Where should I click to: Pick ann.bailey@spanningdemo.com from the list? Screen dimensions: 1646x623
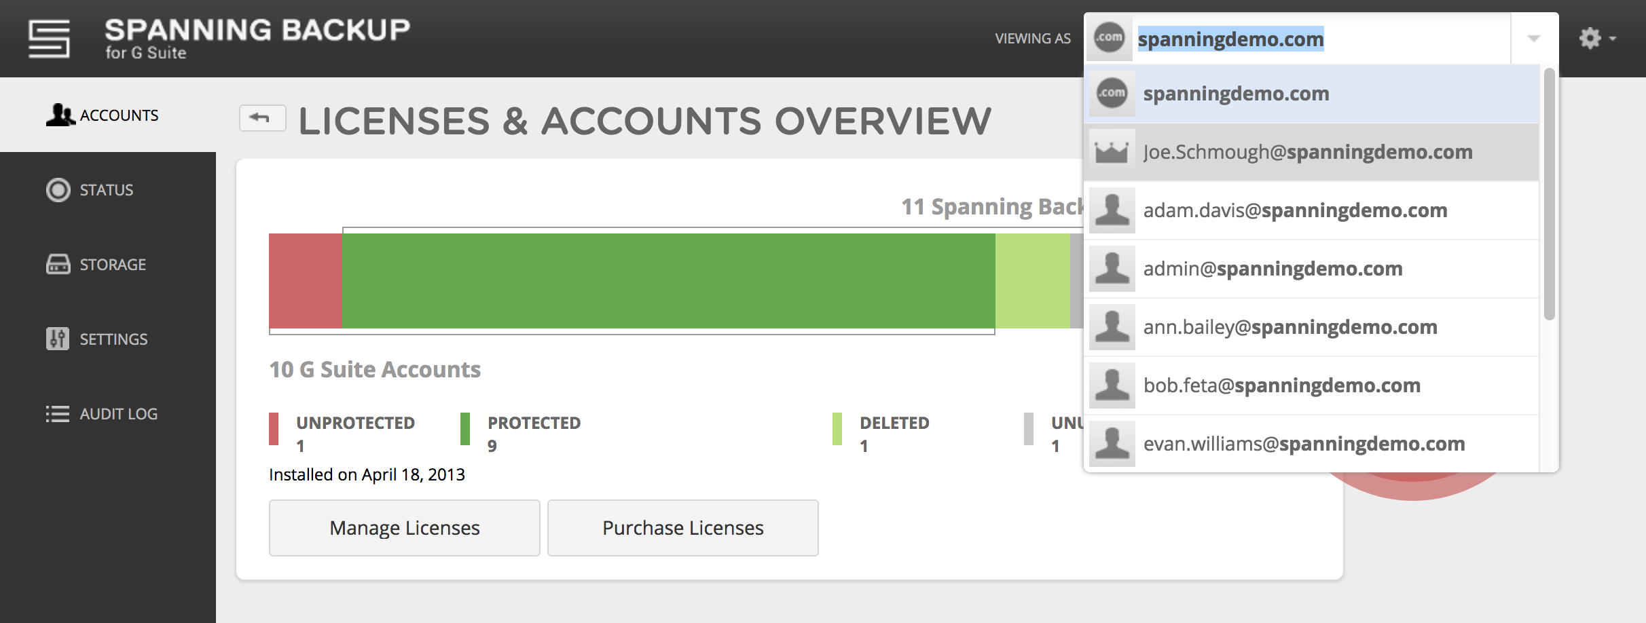(1312, 327)
